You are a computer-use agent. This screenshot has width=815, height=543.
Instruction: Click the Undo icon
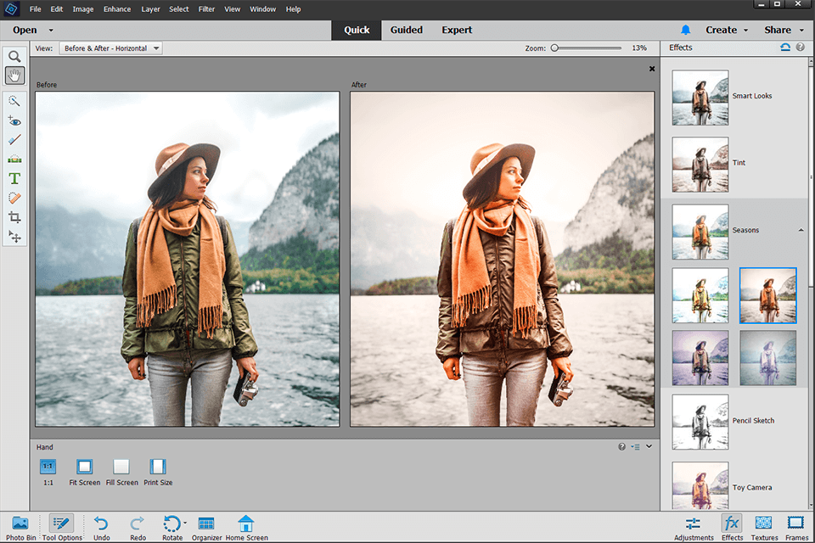click(x=101, y=524)
